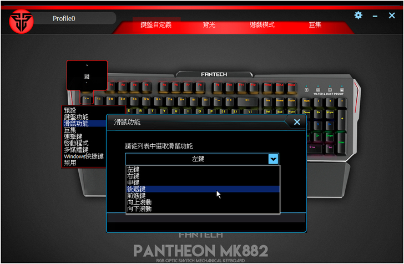Click 禁用 in the key function menu
The width and height of the screenshot is (404, 264).
point(70,163)
